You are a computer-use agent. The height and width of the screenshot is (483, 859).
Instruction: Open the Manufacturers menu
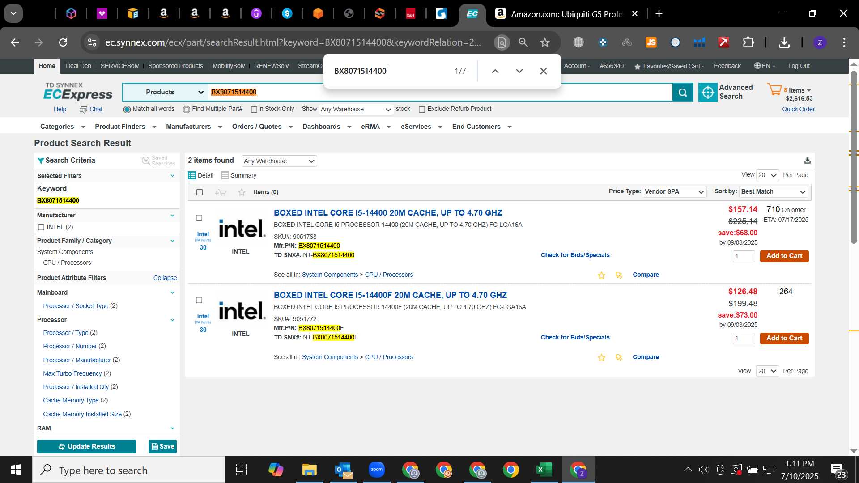194,127
